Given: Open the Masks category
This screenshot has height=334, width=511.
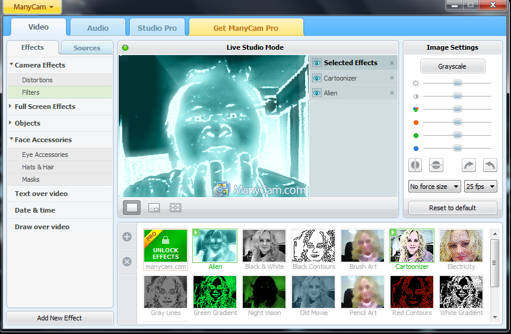Looking at the screenshot, I should pyautogui.click(x=59, y=179).
